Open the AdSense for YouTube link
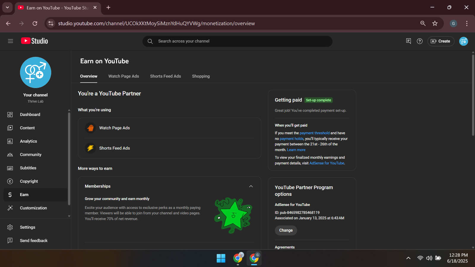475x267 pixels. (327, 163)
